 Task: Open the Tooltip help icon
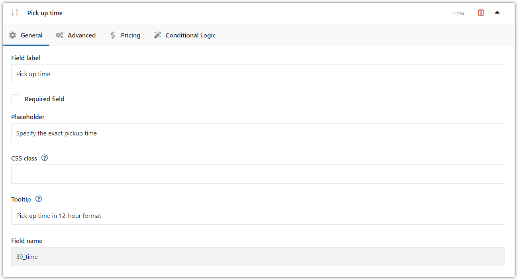(x=39, y=199)
